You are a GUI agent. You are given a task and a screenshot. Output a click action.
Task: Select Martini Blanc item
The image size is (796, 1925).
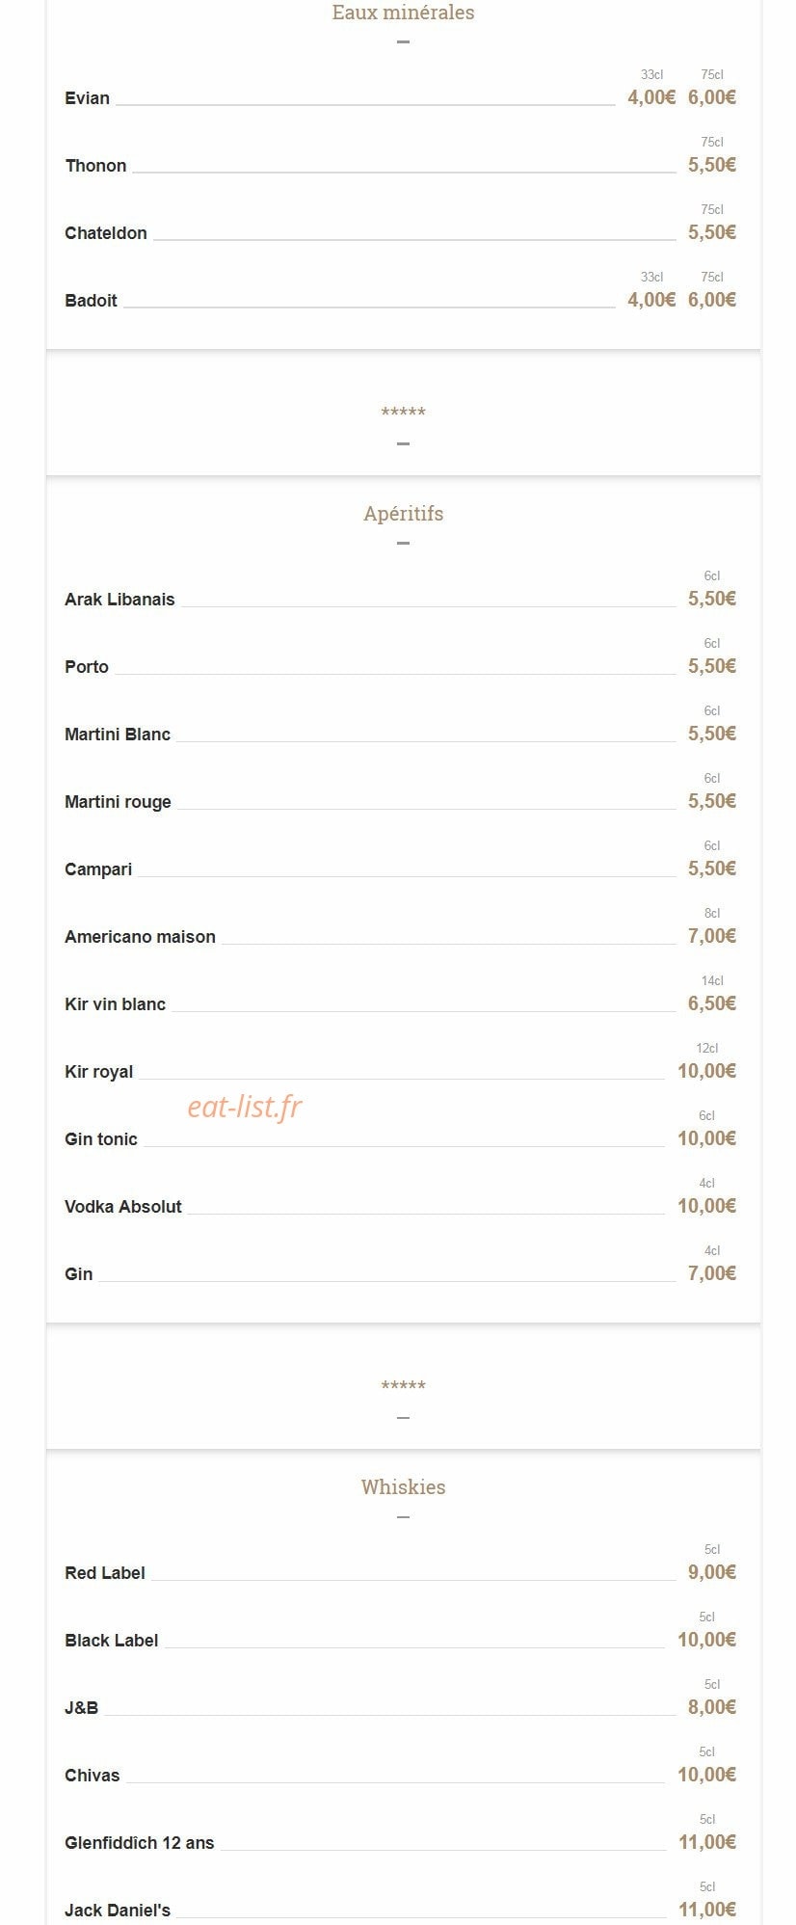click(x=118, y=735)
